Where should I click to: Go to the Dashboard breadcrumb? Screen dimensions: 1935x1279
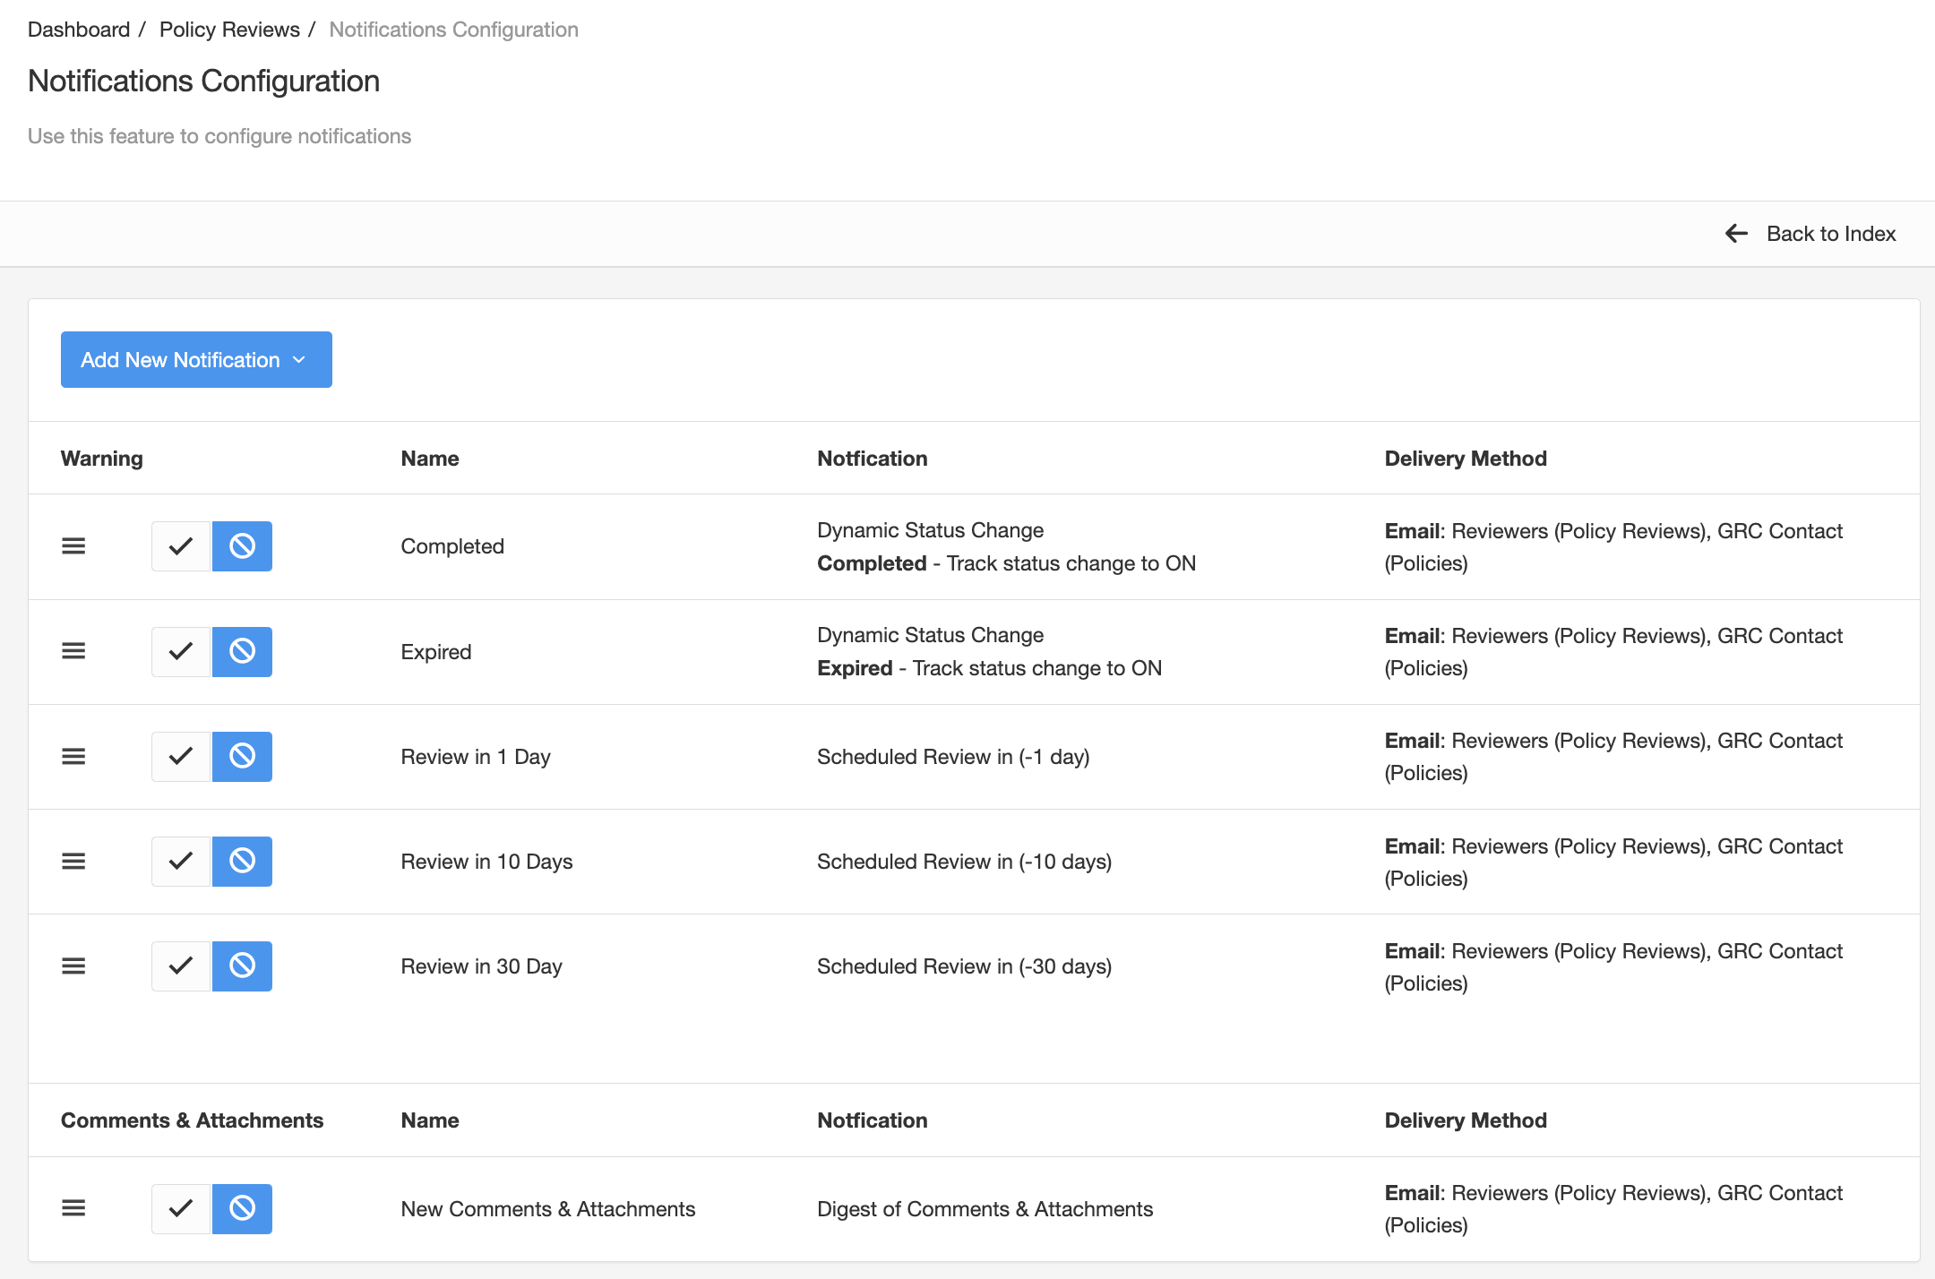[79, 30]
